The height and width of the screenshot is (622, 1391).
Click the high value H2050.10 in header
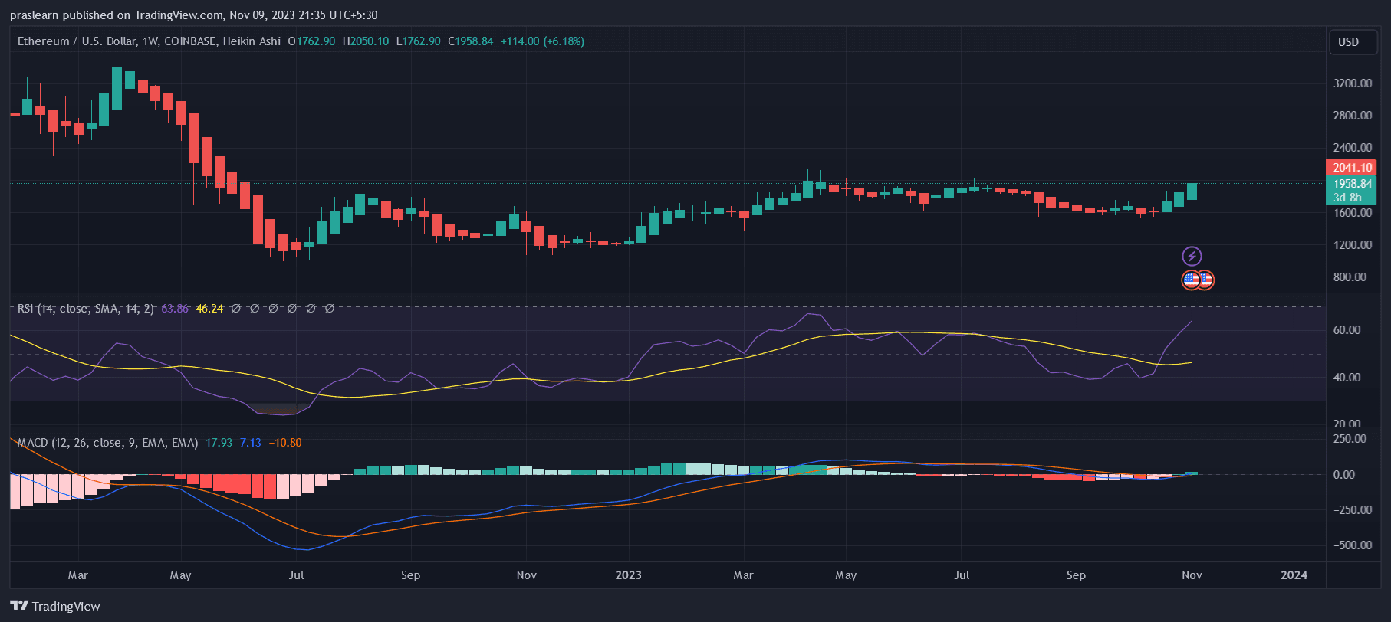pos(366,41)
